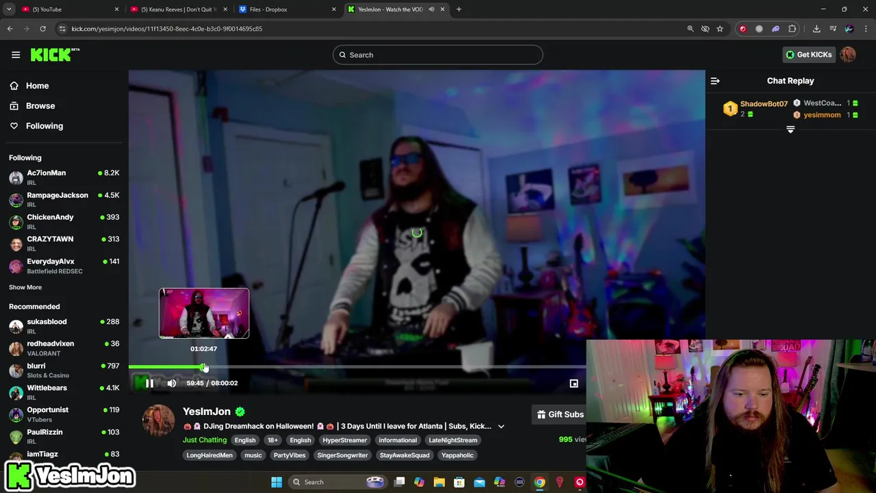Image resolution: width=876 pixels, height=493 pixels.
Task: Open Opportunist recommended channel
Action: click(x=64, y=414)
